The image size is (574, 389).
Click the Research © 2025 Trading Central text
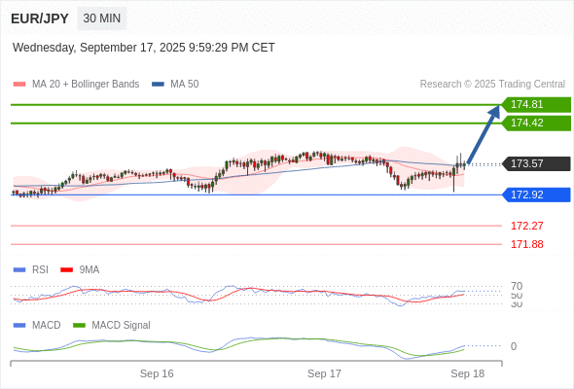[x=492, y=85]
